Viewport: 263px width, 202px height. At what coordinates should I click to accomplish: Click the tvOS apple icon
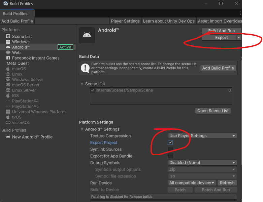point(8,117)
